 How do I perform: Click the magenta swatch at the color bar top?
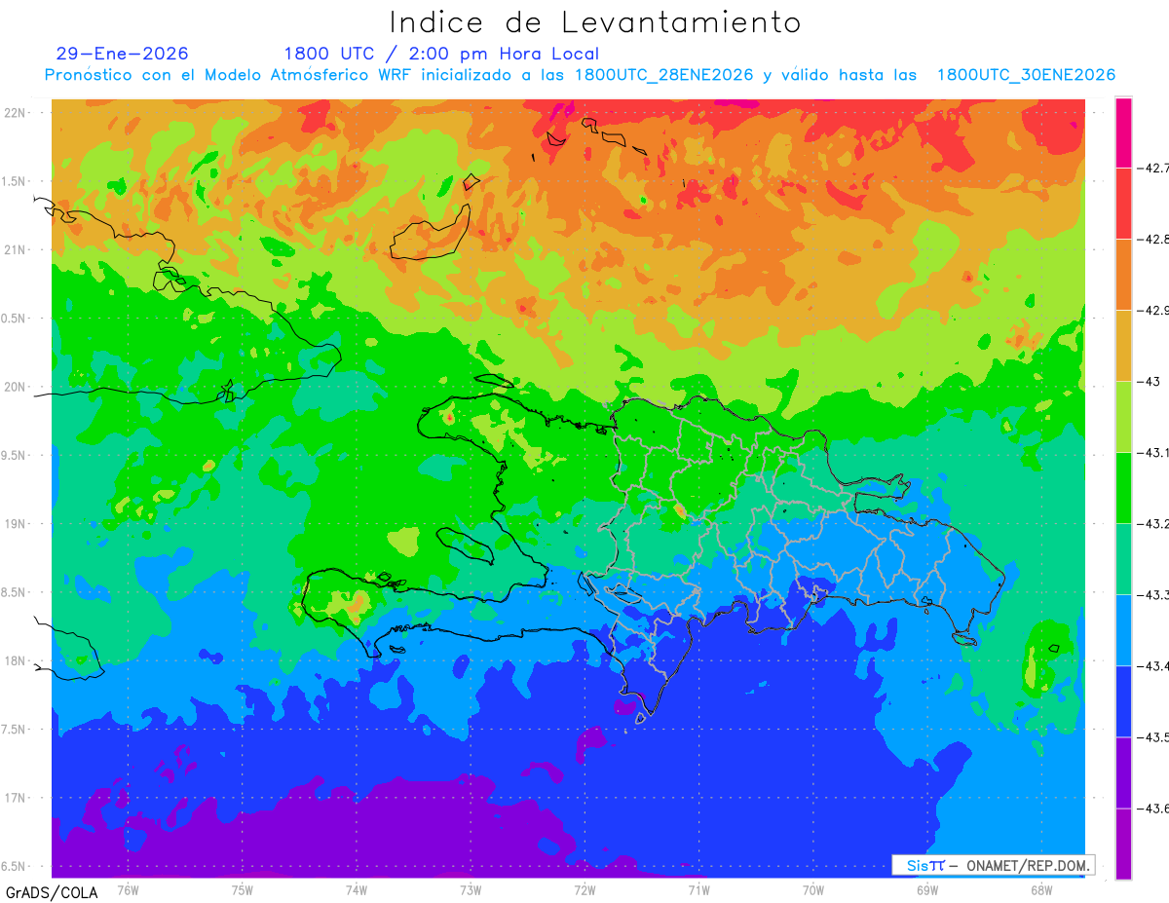click(1123, 132)
